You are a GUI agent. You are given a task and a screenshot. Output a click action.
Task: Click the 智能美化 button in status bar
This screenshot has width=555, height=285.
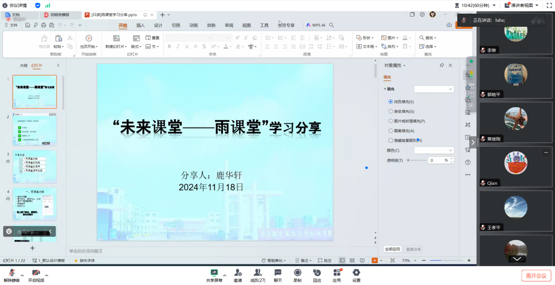tap(273, 260)
